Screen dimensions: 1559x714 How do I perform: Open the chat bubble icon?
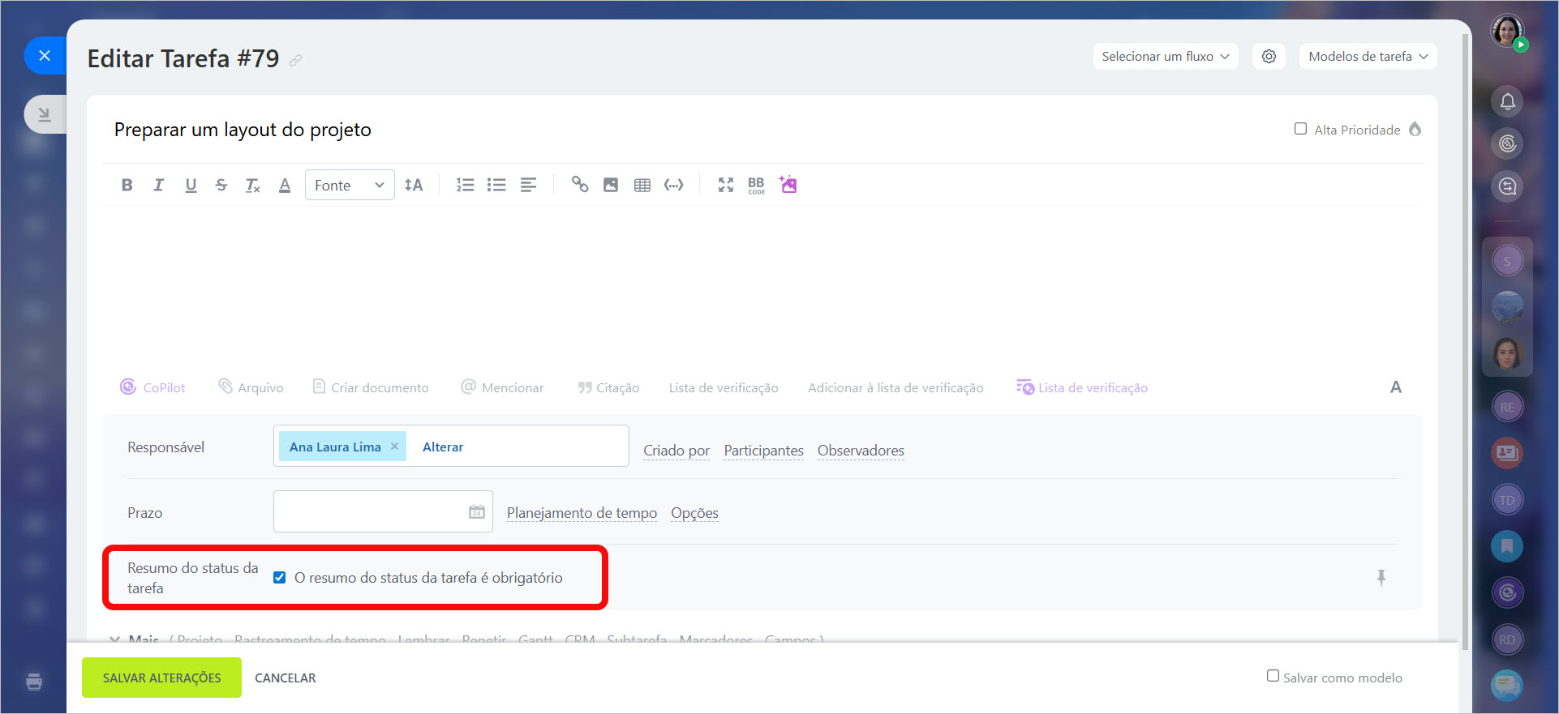click(x=1507, y=686)
